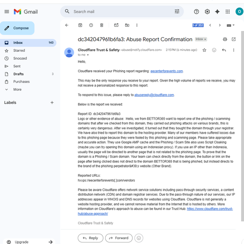Add emoji reaction beside Forward
Screen dimensions: 244x244
click(x=139, y=238)
